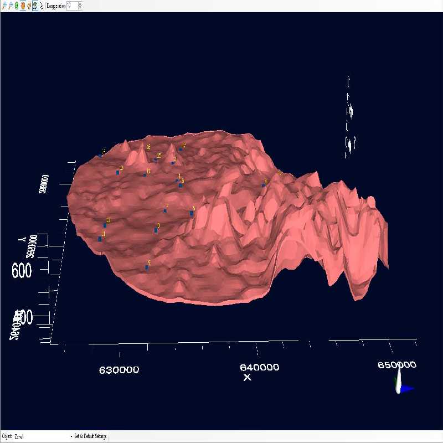Select the blue well marker labeled 15
Screen dimensions: 443x443
click(155, 159)
